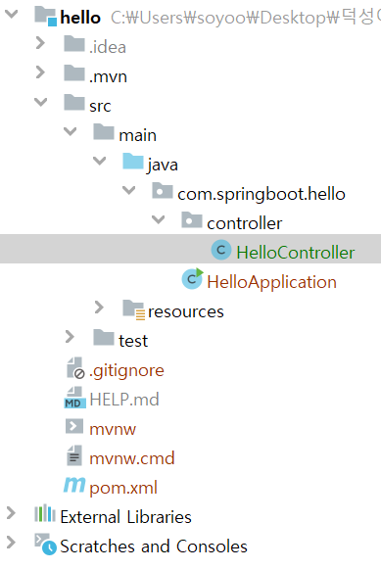This screenshot has height=570, width=381.
Task: Click the External Libraries icon
Action: tap(45, 513)
